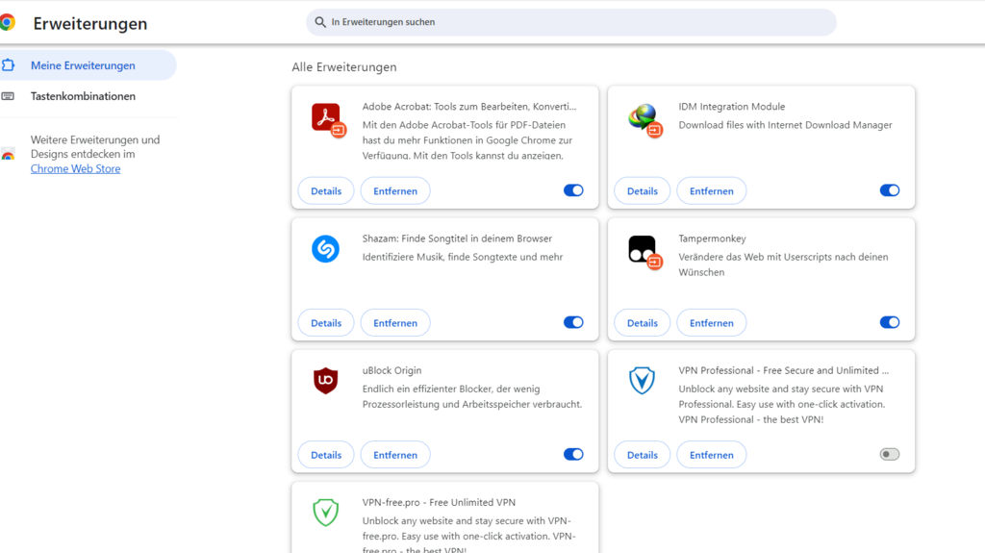The width and height of the screenshot is (985, 553).
Task: Remove IDM Integration Module with Entfernen
Action: coord(711,191)
